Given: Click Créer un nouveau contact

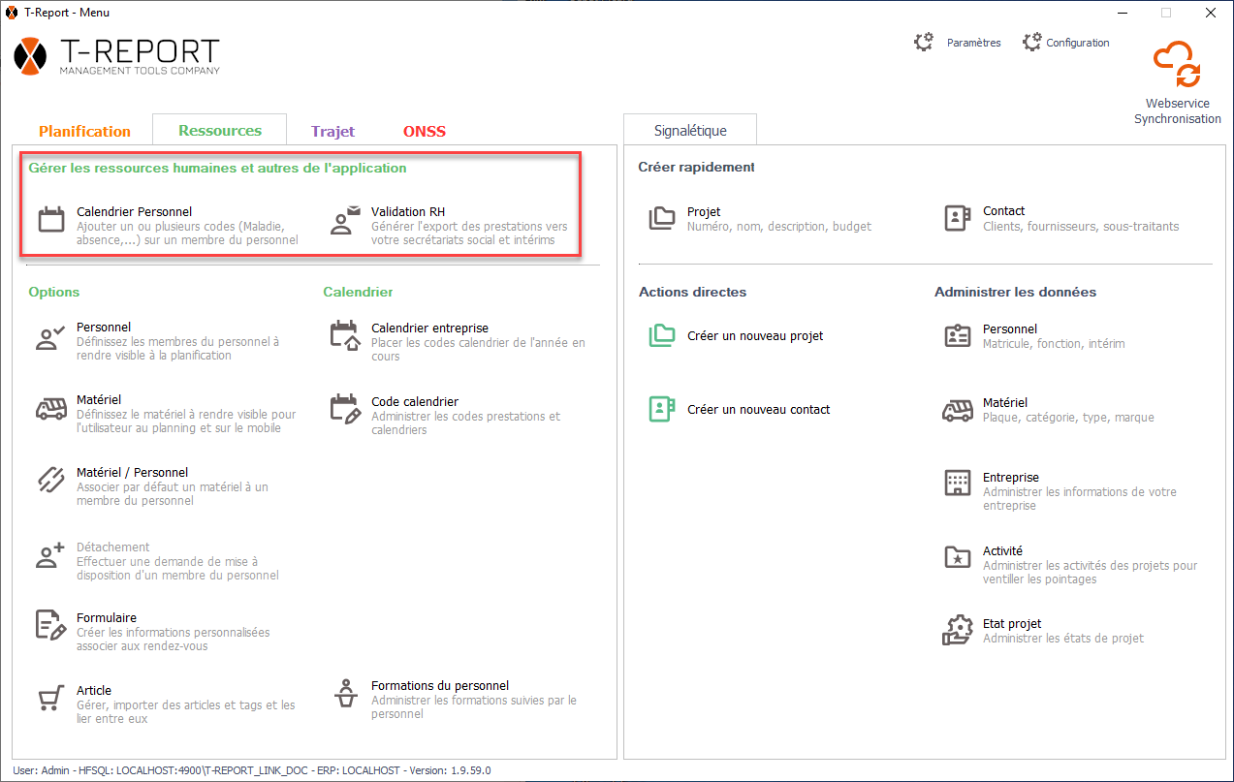Looking at the screenshot, I should coord(758,409).
